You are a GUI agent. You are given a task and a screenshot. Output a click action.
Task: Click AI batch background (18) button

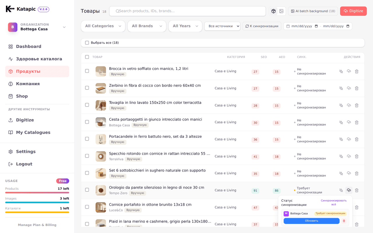[313, 11]
